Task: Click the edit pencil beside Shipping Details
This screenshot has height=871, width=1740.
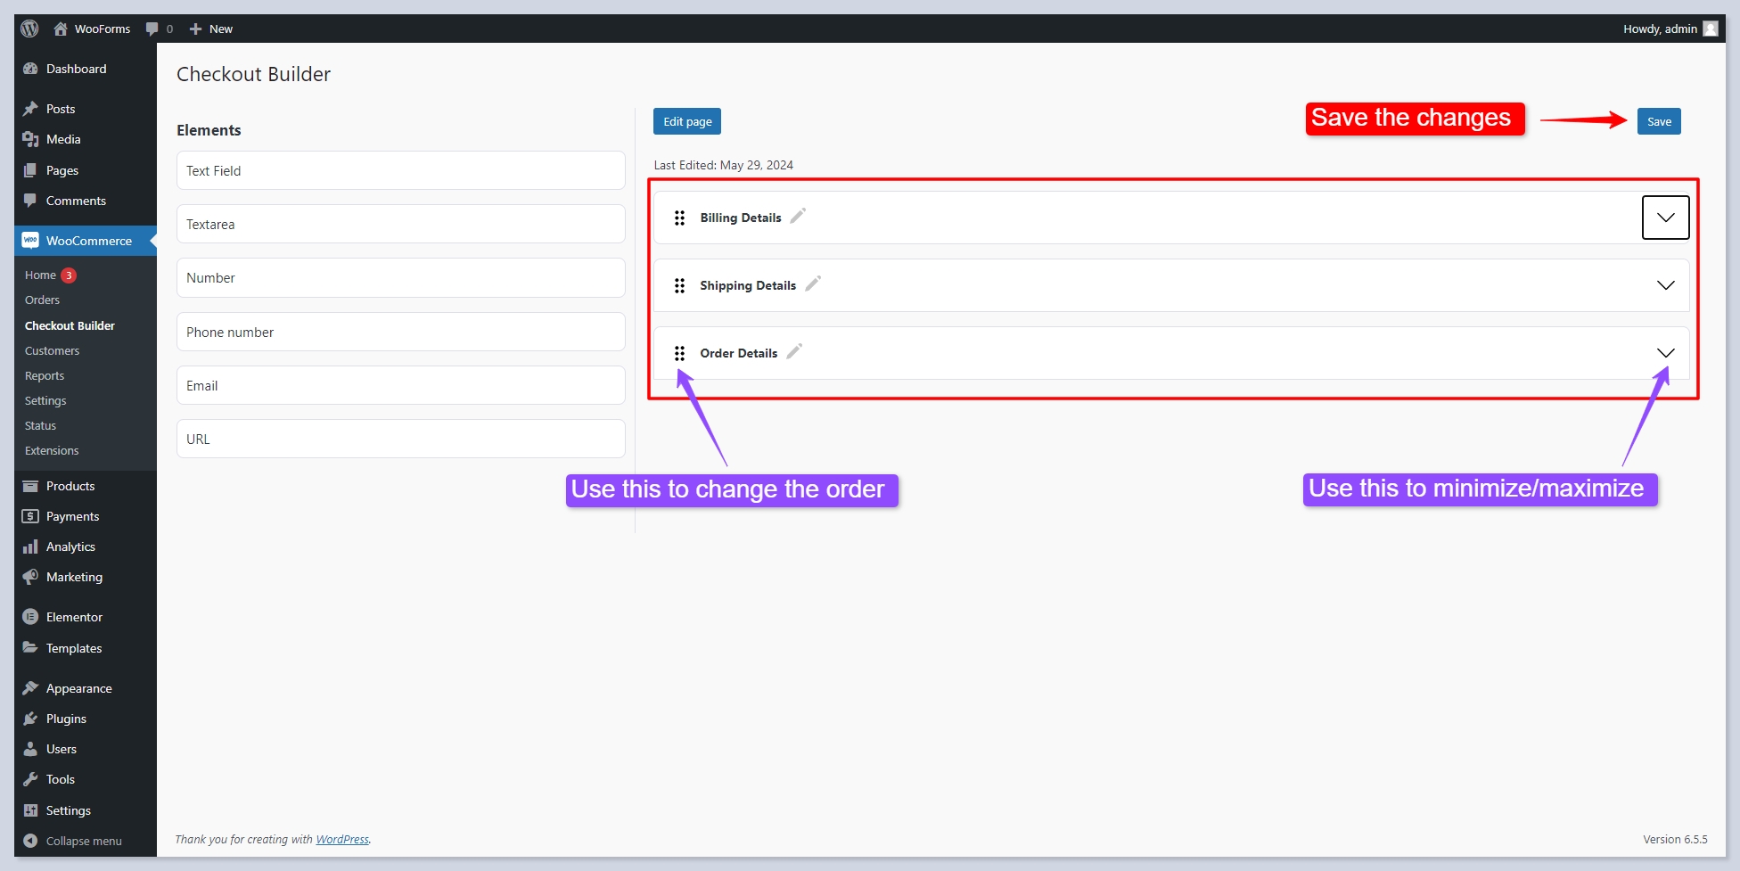Action: coord(813,283)
